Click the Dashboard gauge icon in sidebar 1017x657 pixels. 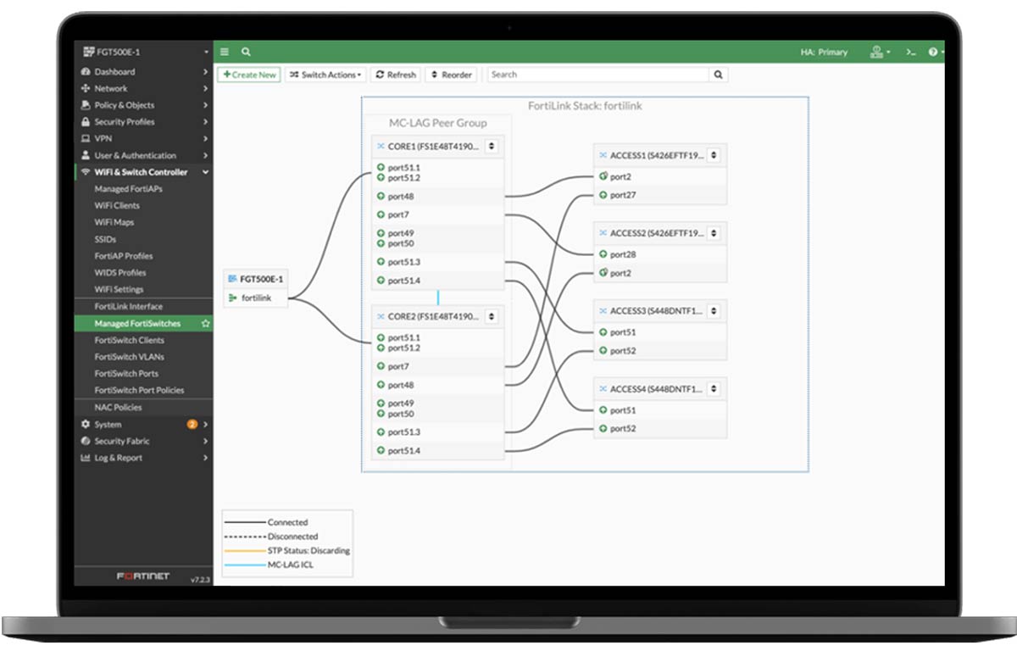(x=86, y=72)
